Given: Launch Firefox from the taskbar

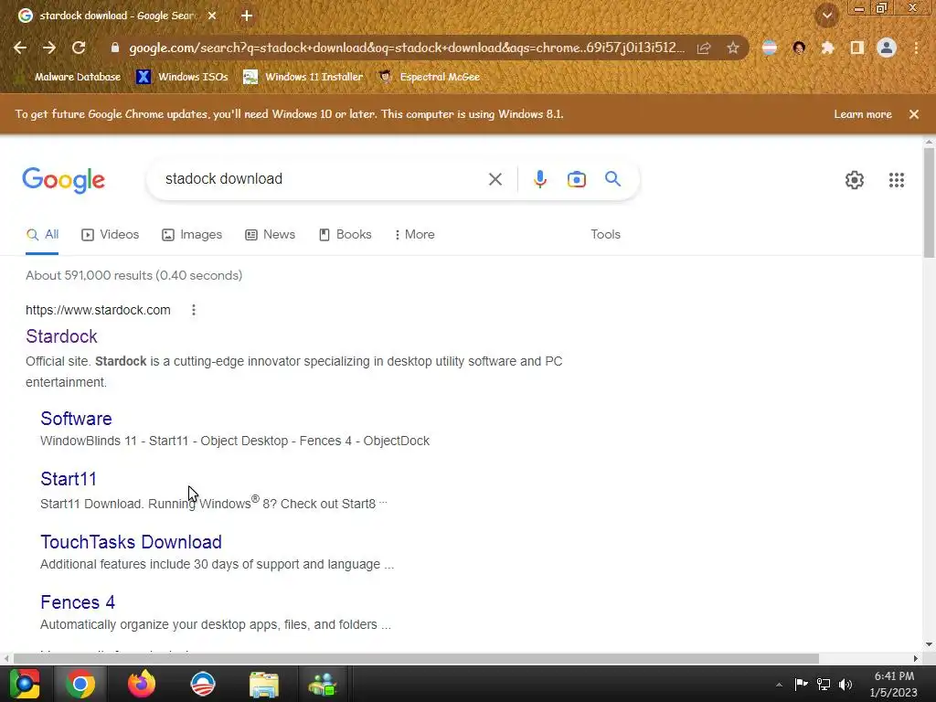Looking at the screenshot, I should 142,684.
